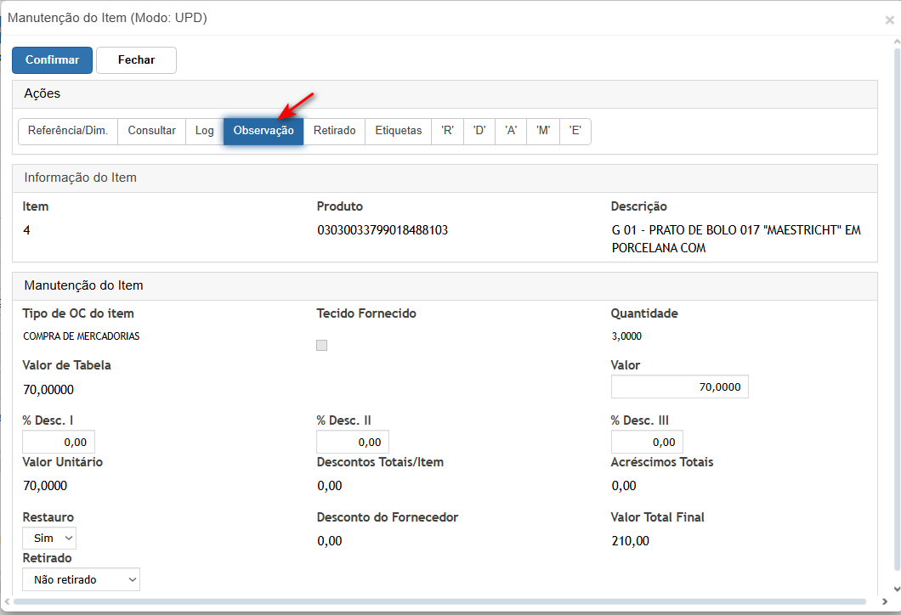Toggle the Tecido Fornecido checkbox
The height and width of the screenshot is (615, 901).
click(x=321, y=345)
